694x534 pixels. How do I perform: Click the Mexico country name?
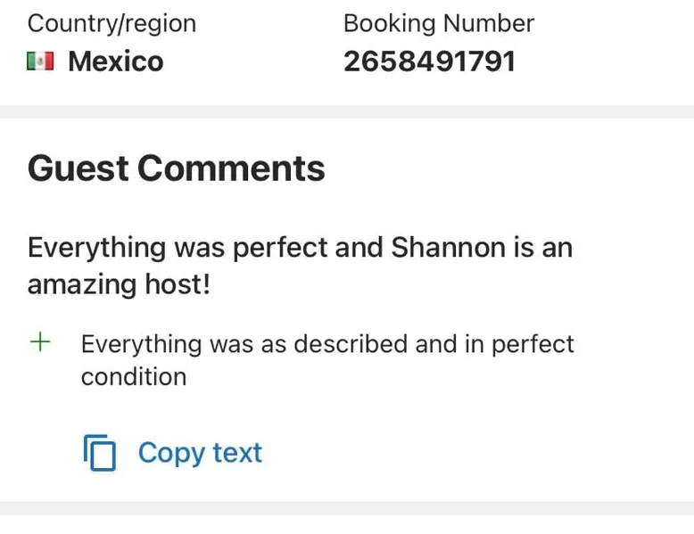coord(116,62)
